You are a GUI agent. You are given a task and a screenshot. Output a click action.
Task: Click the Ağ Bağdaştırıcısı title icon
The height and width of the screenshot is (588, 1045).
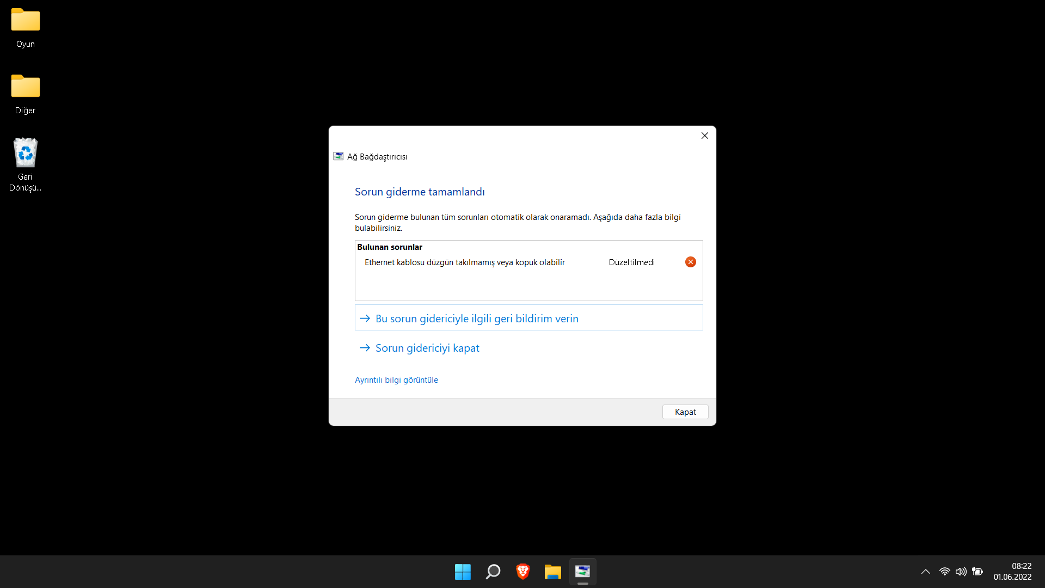point(339,157)
